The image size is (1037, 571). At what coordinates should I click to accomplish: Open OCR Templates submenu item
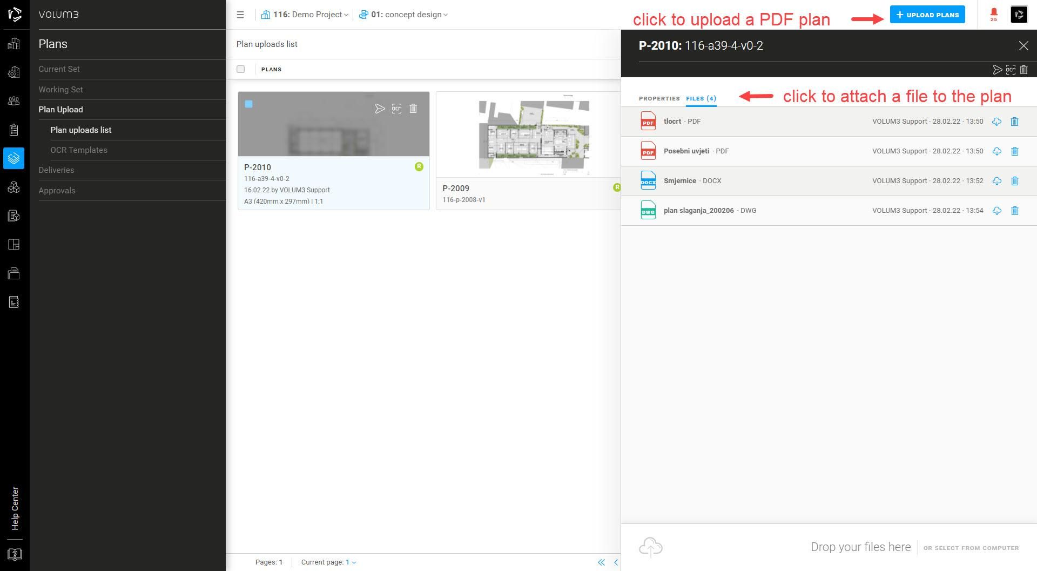click(79, 150)
